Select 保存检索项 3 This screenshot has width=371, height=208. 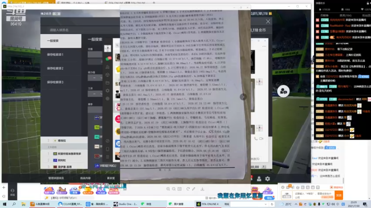[x=61, y=82]
